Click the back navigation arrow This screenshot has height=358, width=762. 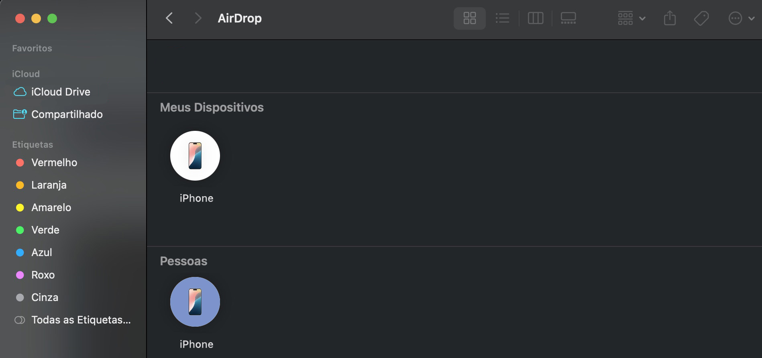click(169, 18)
